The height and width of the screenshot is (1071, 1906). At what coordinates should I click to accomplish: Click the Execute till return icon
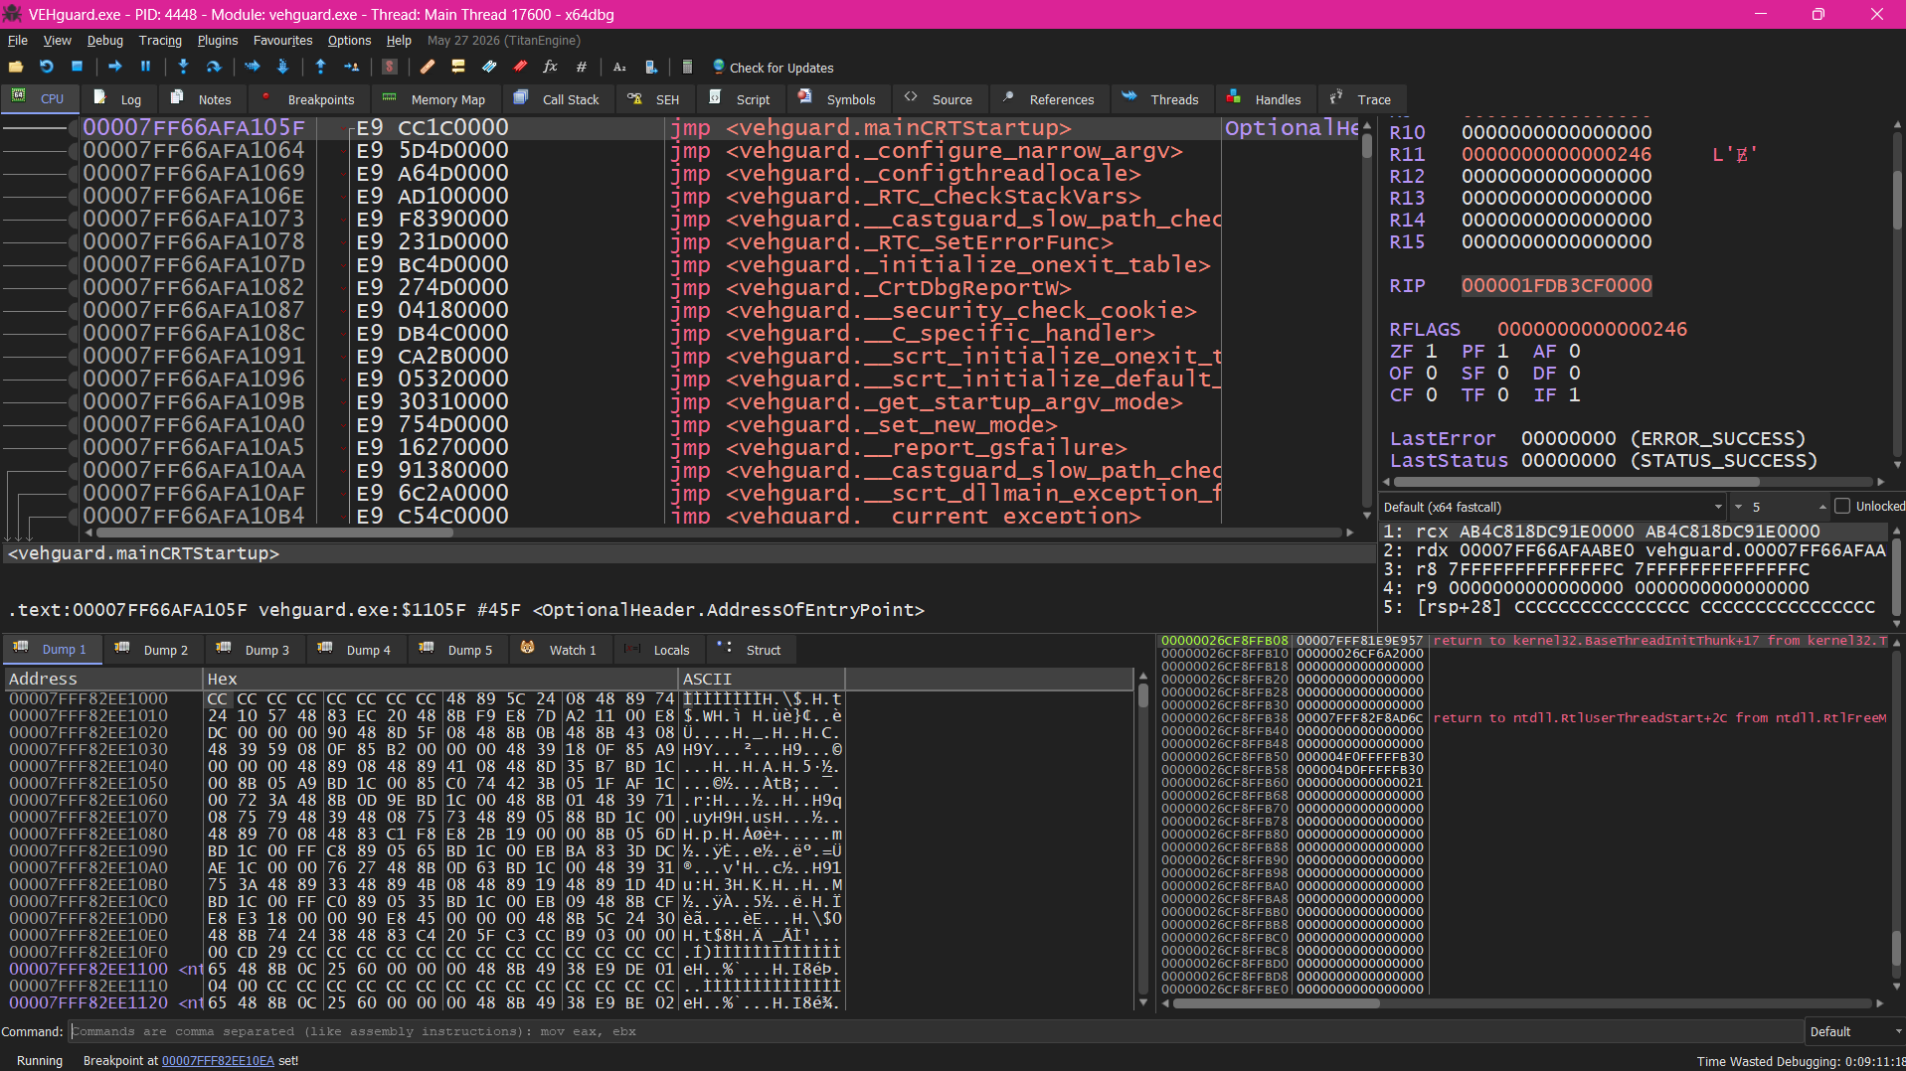click(x=320, y=67)
